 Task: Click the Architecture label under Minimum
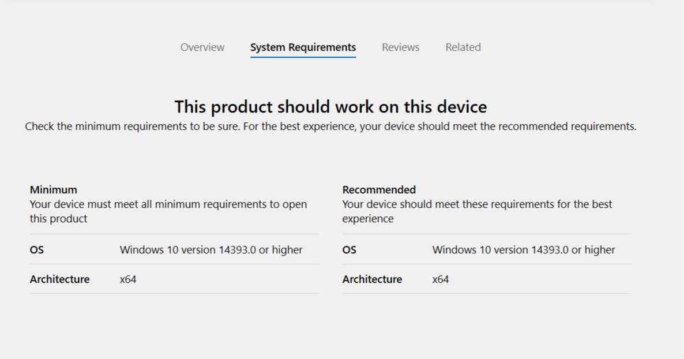pos(59,279)
